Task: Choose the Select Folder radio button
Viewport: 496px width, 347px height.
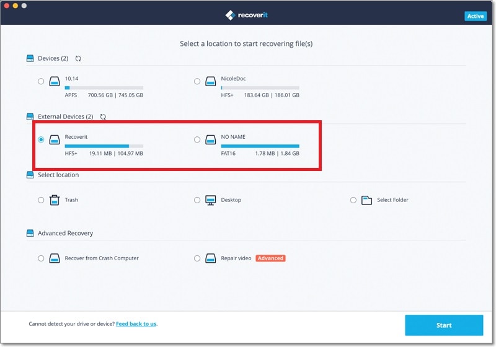Action: [353, 200]
